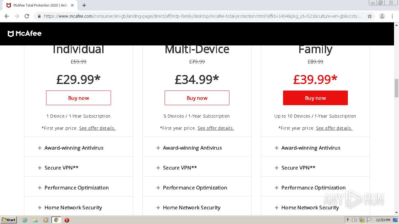Image resolution: width=399 pixels, height=224 pixels.
Task: Open the Windows Start menu
Action: (x=9, y=220)
